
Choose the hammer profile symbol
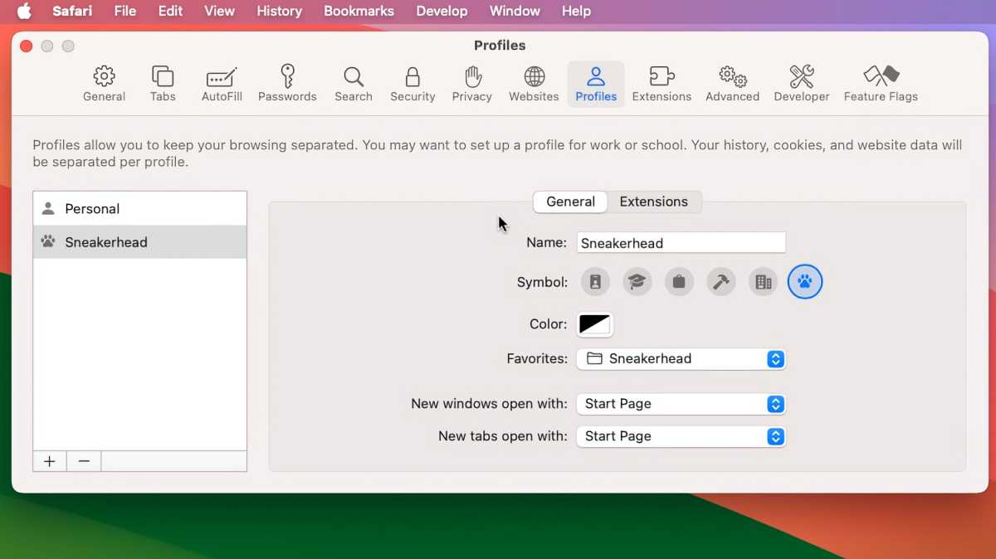[x=721, y=282]
